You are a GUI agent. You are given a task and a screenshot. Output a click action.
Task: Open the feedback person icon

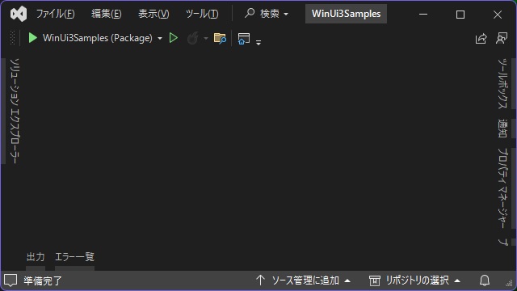(502, 38)
